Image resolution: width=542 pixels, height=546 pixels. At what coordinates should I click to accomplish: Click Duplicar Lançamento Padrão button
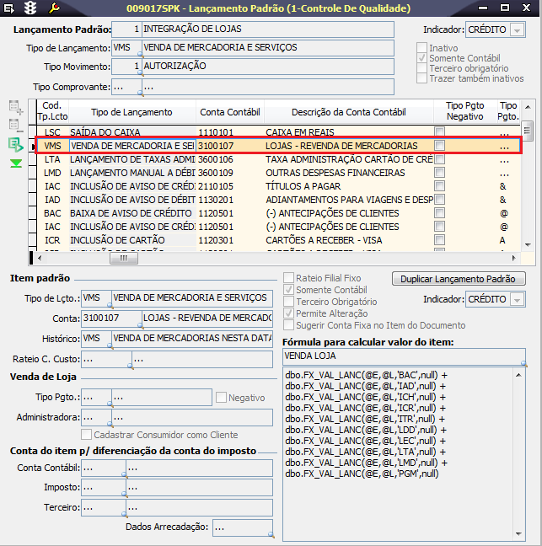459,279
